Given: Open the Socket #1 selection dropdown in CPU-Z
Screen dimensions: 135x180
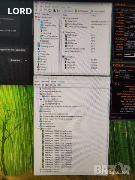Looking at the screenshot, I should [x=129, y=54].
